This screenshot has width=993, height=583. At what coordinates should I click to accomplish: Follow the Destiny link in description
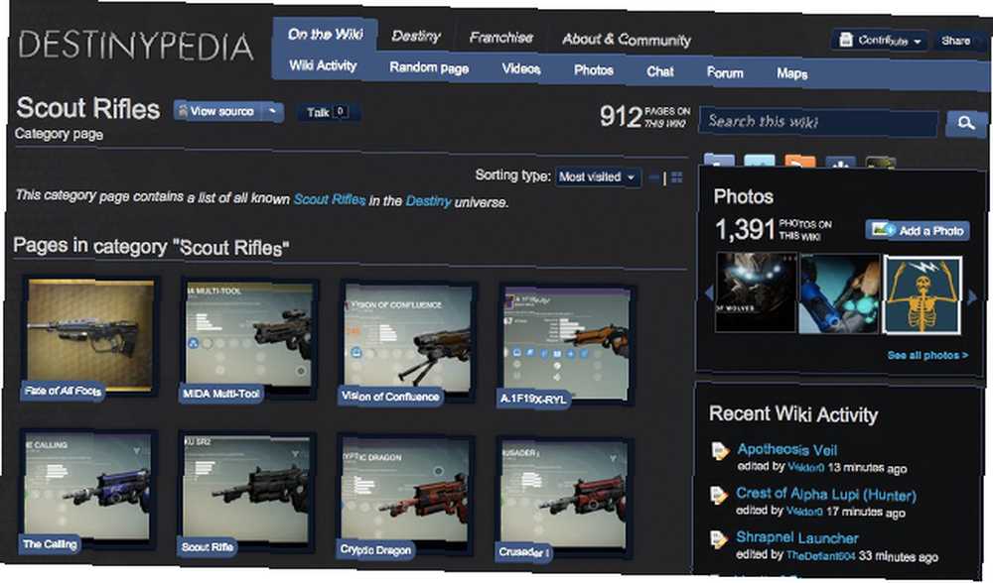[x=428, y=201]
